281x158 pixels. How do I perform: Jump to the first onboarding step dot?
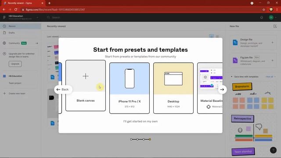131,139
